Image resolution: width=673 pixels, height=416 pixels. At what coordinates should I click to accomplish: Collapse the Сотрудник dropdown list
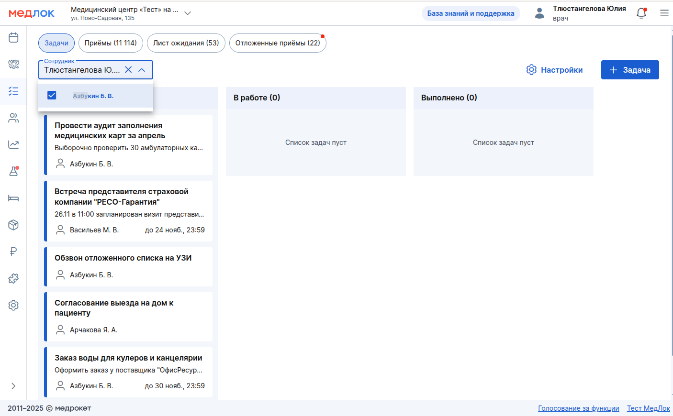(x=142, y=70)
